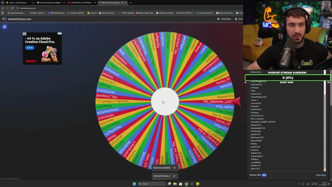
Task: Open the WEDOS Webmail bookmark
Action: [x=56, y=13]
